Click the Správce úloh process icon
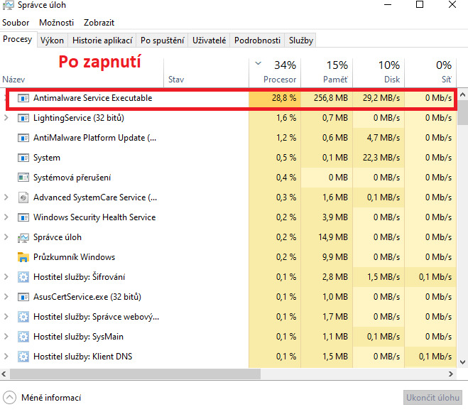This screenshot has width=468, height=412. [22, 237]
